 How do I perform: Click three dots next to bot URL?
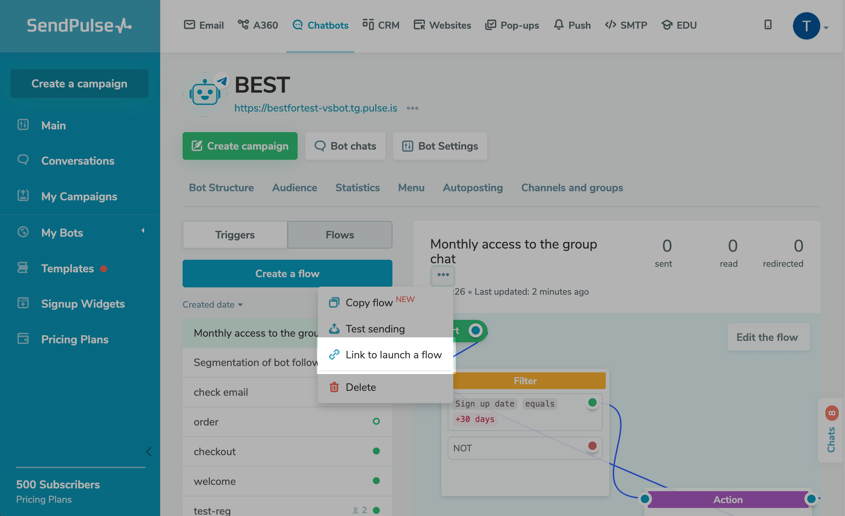click(412, 108)
